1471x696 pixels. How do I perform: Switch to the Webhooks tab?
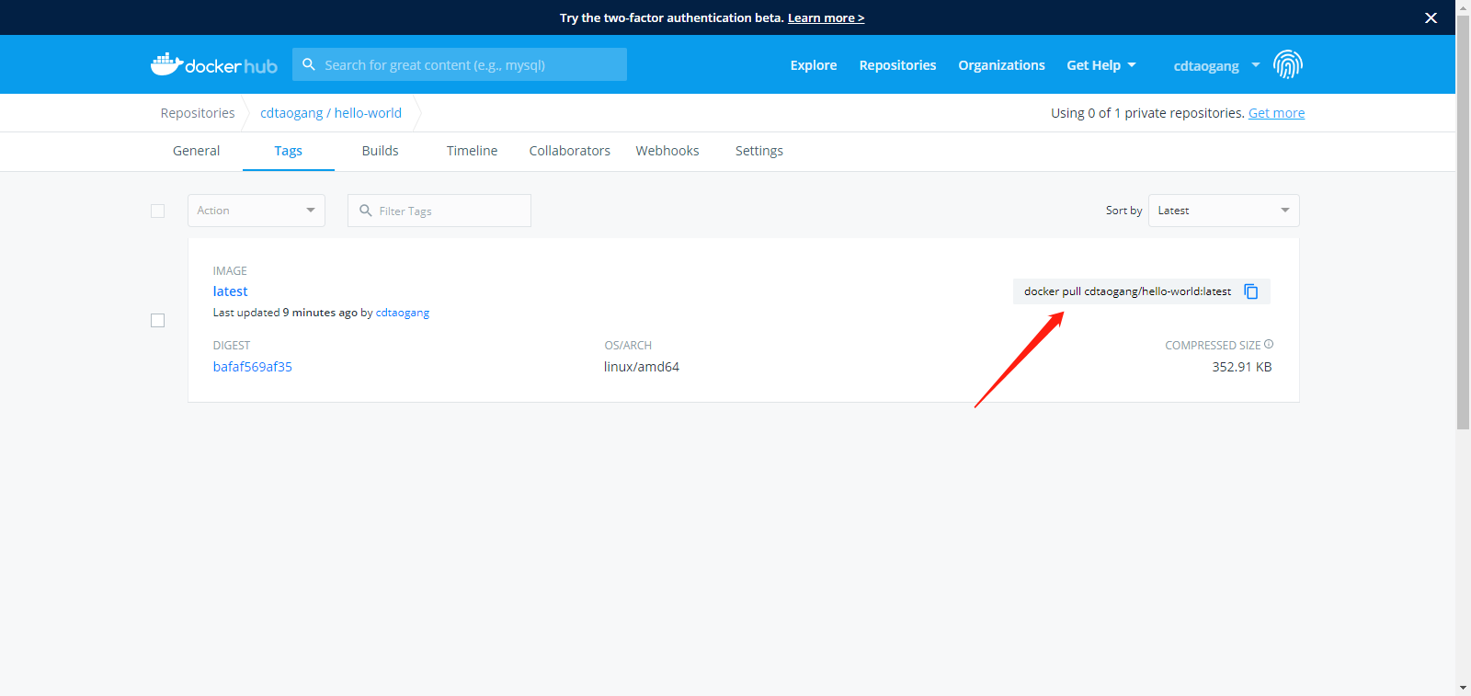[667, 151]
